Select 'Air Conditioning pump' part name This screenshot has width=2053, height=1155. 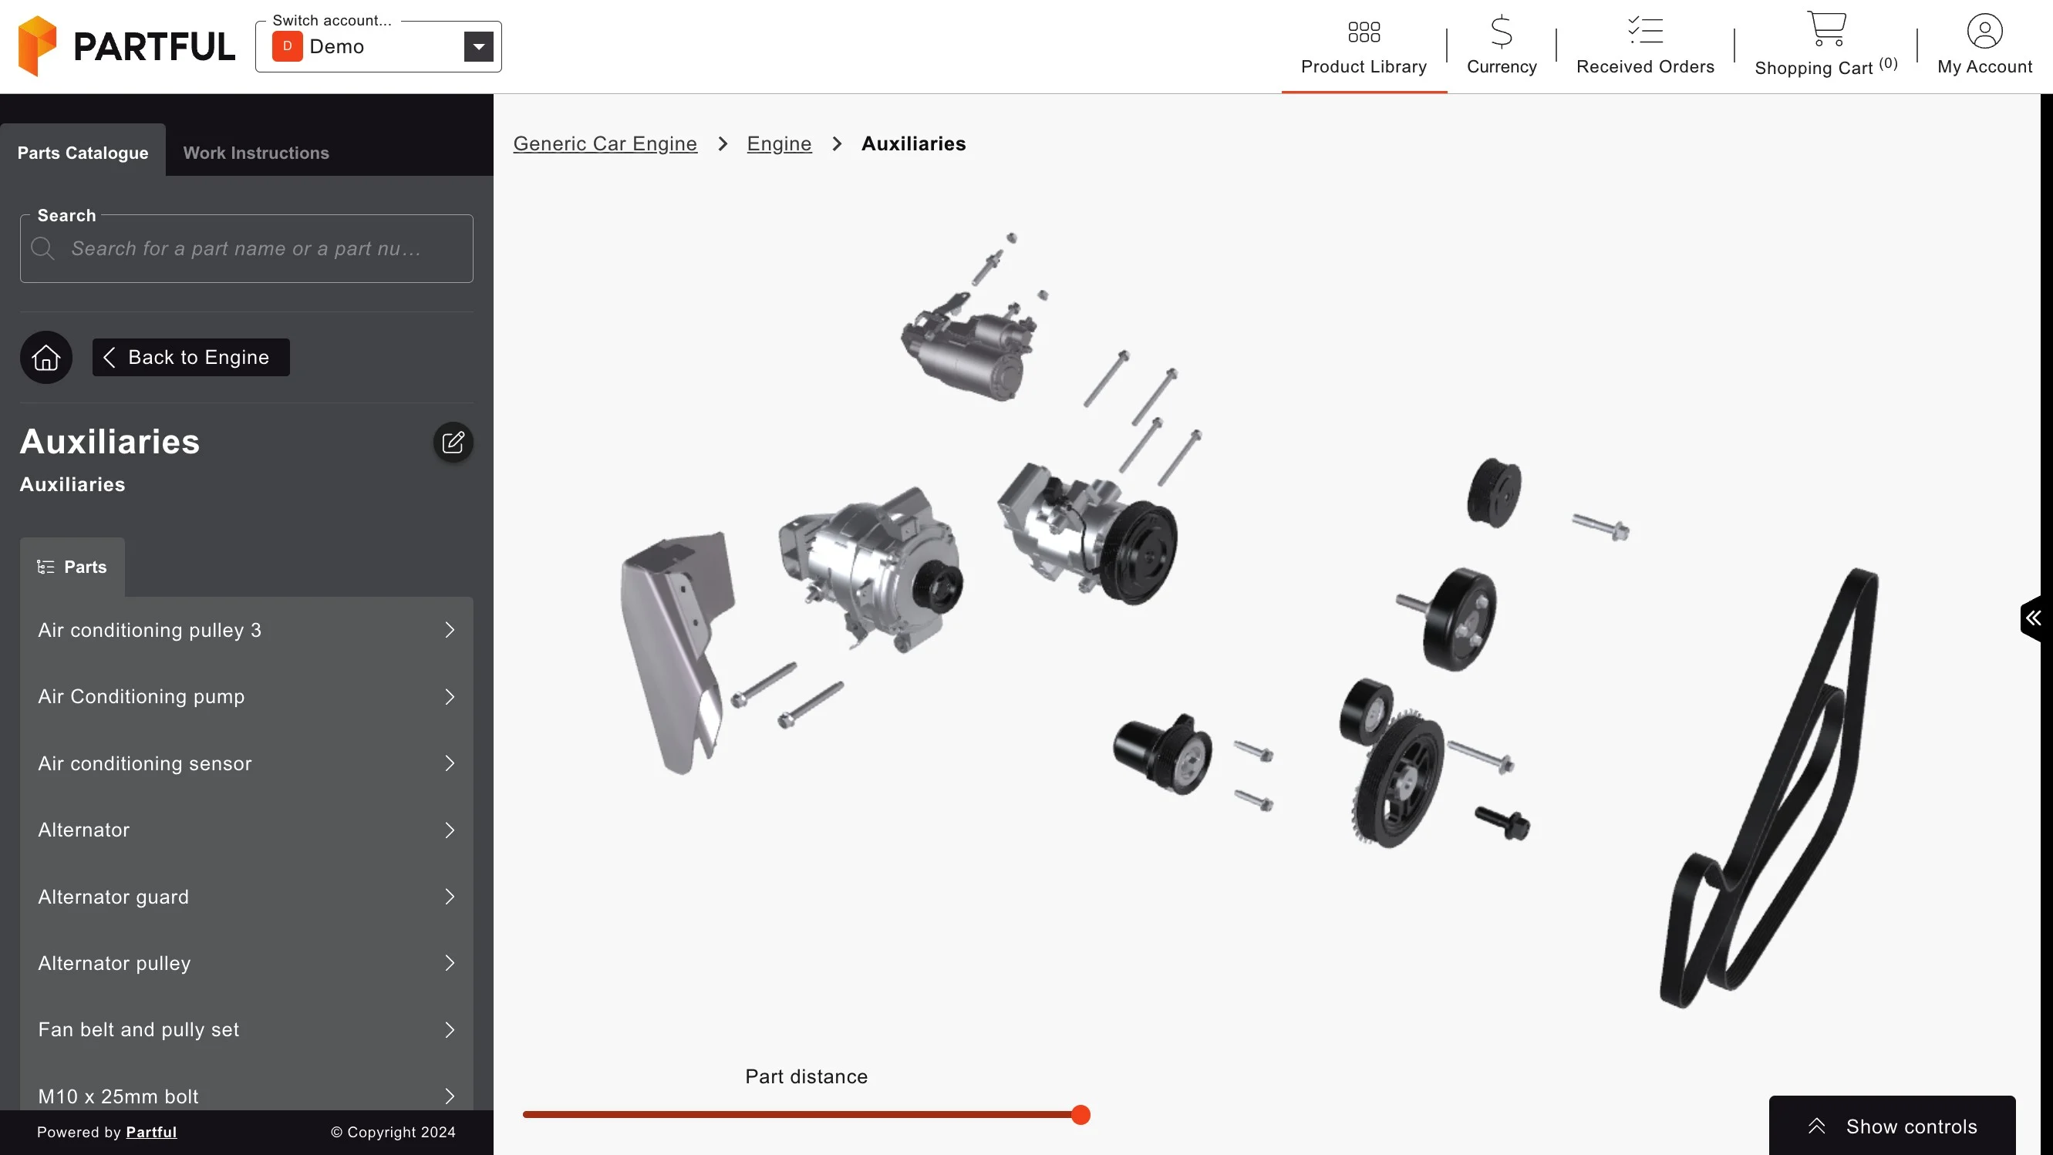141,697
